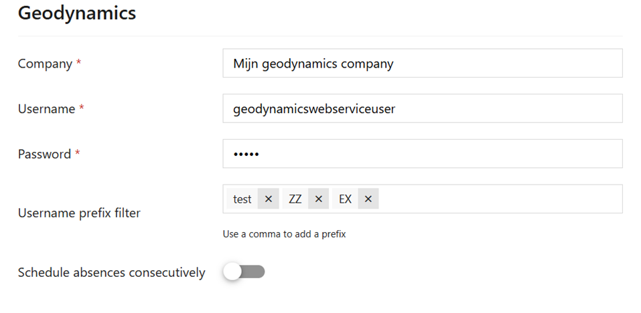Select the "test" tag label
641x313 pixels.
pyautogui.click(x=242, y=199)
